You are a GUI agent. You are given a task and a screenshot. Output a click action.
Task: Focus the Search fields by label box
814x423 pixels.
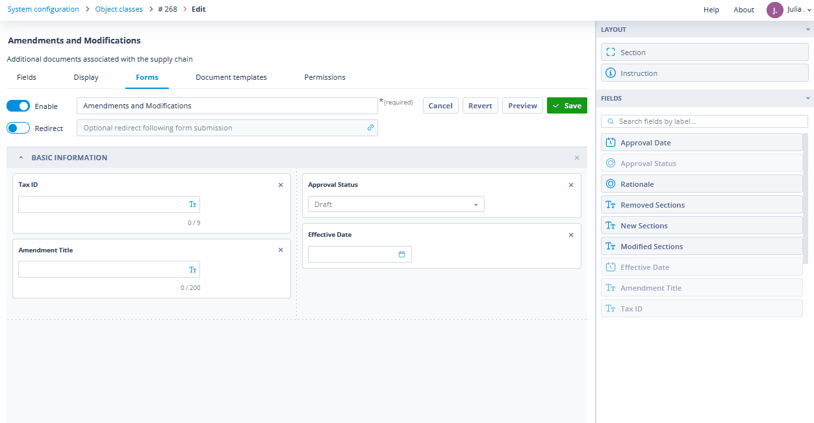[705, 121]
